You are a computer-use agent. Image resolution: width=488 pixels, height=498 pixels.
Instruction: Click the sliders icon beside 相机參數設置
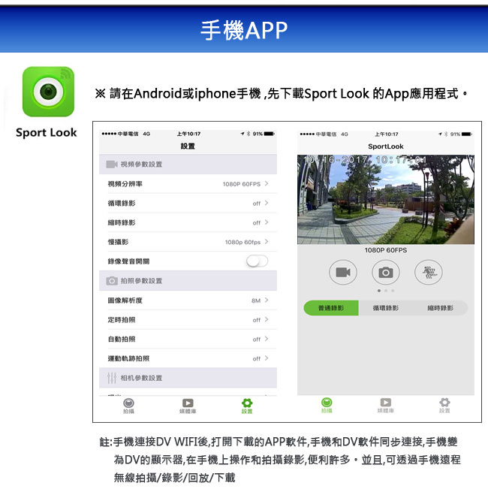[x=112, y=378]
